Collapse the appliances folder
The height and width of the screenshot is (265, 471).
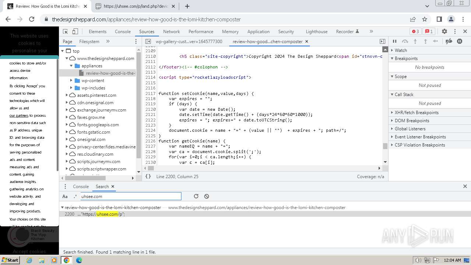[71, 66]
